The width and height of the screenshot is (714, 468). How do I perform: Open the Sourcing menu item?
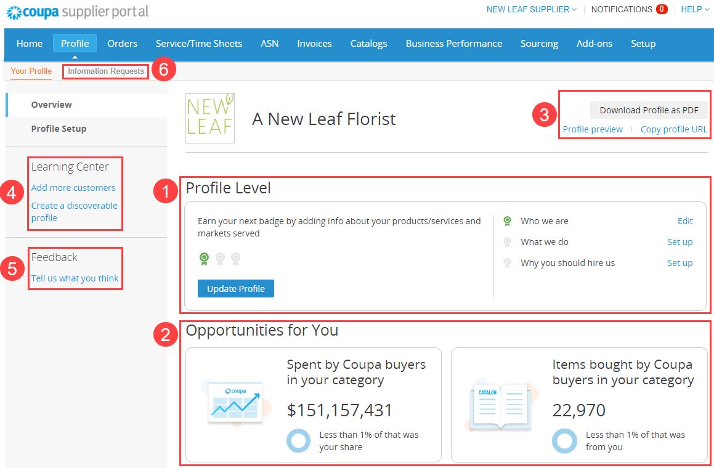click(539, 44)
